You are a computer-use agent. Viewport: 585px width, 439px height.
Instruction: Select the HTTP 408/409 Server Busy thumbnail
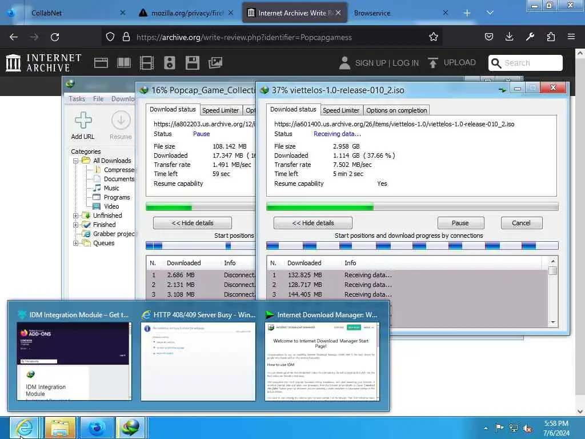coord(198,356)
